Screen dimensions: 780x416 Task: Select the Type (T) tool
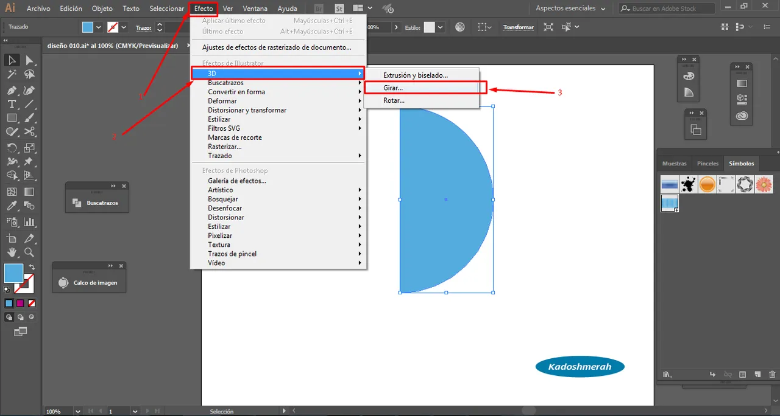12,104
